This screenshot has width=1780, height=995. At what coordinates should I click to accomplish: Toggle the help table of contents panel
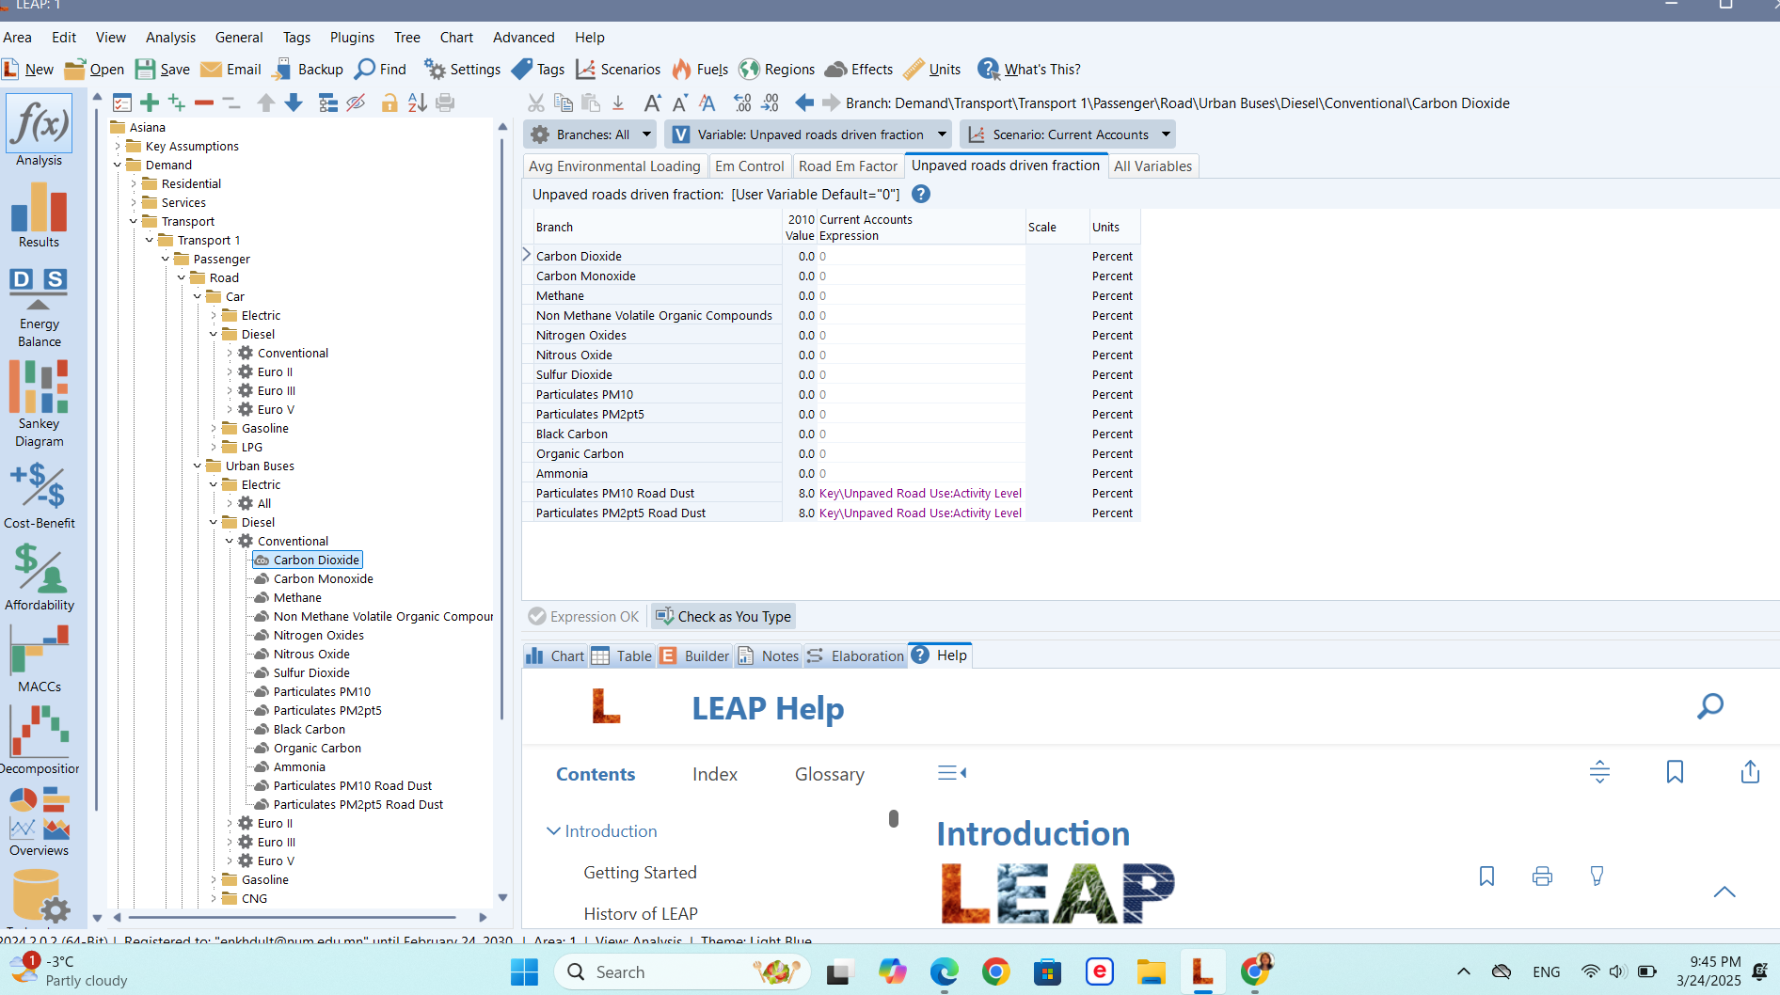click(x=952, y=773)
